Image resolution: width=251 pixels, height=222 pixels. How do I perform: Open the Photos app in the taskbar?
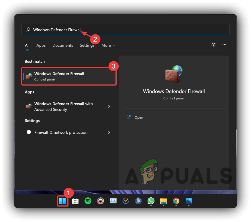tap(189, 201)
